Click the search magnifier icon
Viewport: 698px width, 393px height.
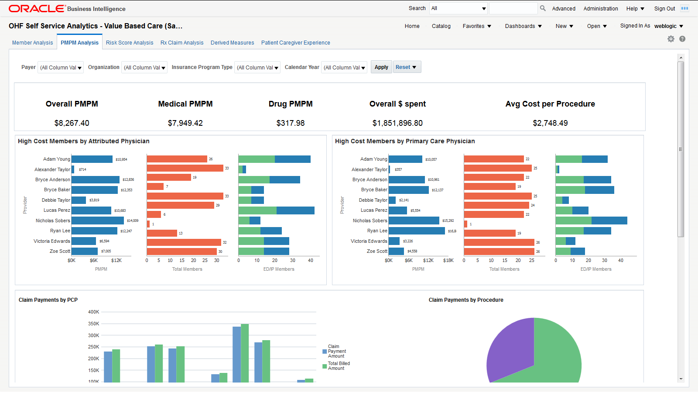542,8
